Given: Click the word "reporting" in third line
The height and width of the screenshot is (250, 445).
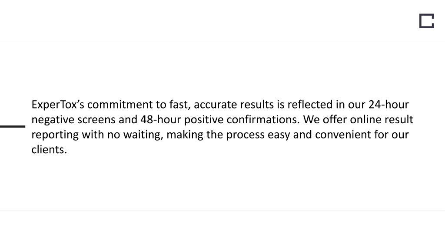Looking at the screenshot, I should click(55, 135).
